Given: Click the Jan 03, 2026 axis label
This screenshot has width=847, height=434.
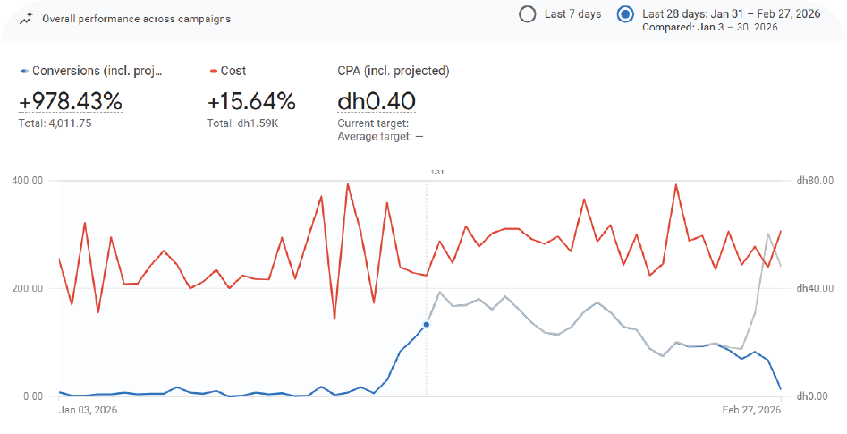Looking at the screenshot, I should point(88,410).
